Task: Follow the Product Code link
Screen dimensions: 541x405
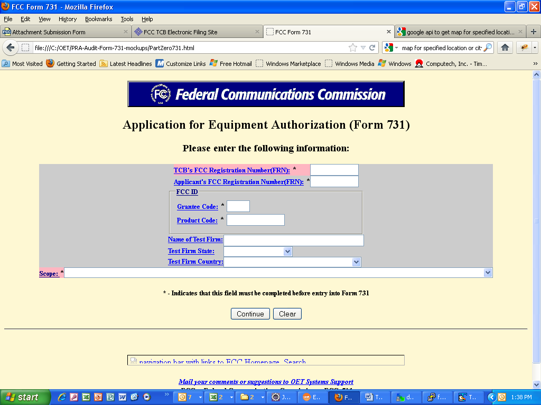Action: pyautogui.click(x=198, y=220)
